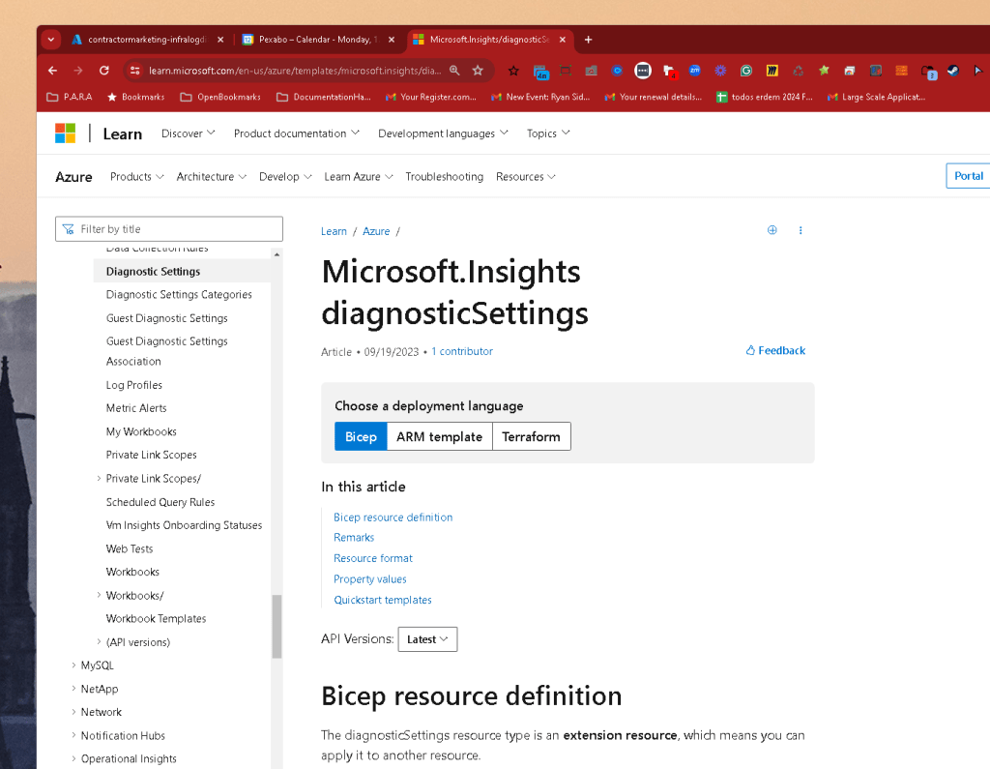Image resolution: width=990 pixels, height=769 pixels.
Task: Click the Portal button
Action: pos(969,176)
